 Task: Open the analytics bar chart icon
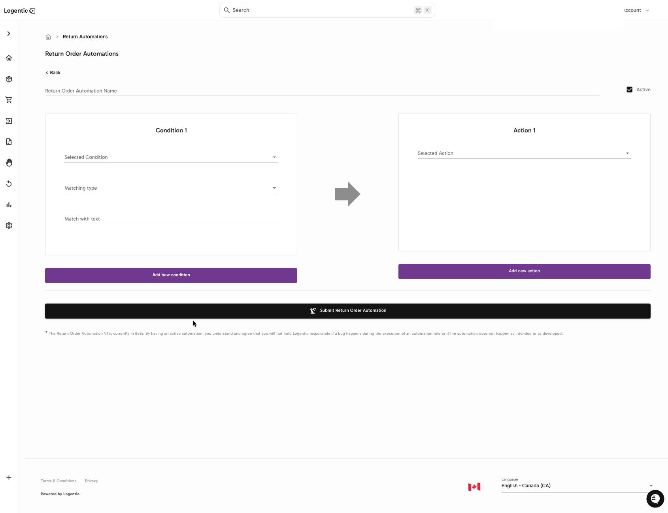pyautogui.click(x=9, y=205)
